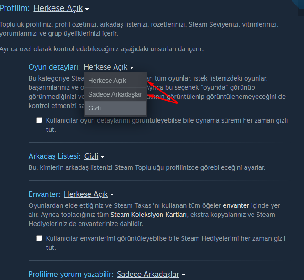Check the hide Steam Hediyelerimi checkbox
The width and height of the screenshot is (304, 280).
pyautogui.click(x=39, y=238)
